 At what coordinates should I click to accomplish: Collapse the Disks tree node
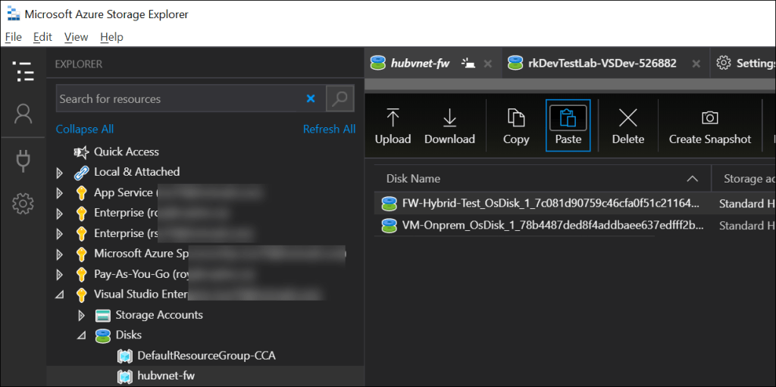click(81, 336)
